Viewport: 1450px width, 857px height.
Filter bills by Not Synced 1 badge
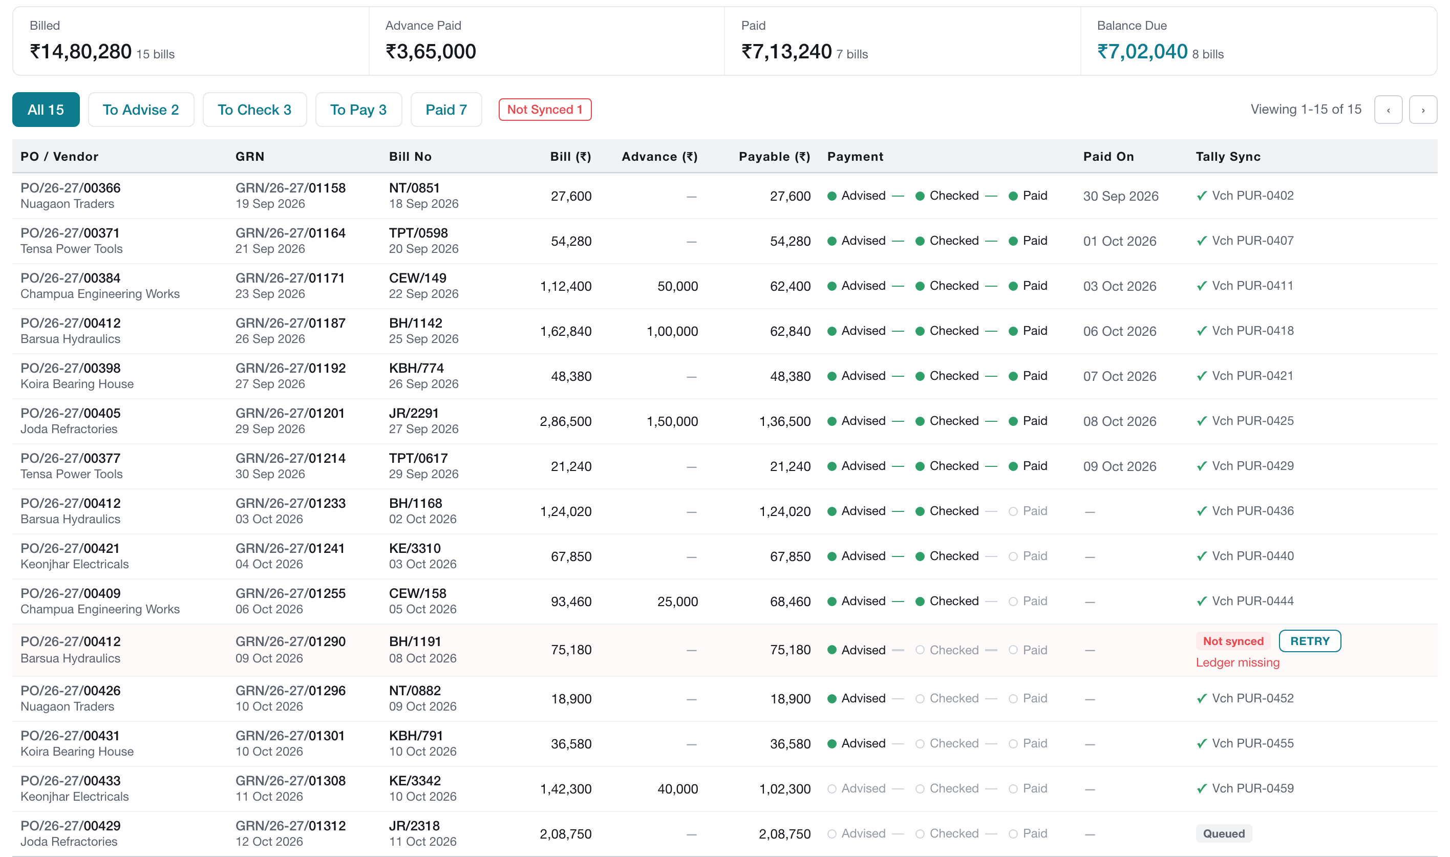545,110
